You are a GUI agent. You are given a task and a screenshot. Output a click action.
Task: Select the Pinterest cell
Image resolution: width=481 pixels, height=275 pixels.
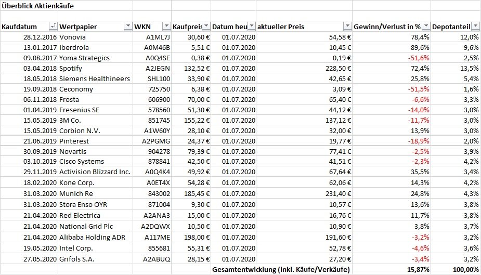tap(95, 141)
